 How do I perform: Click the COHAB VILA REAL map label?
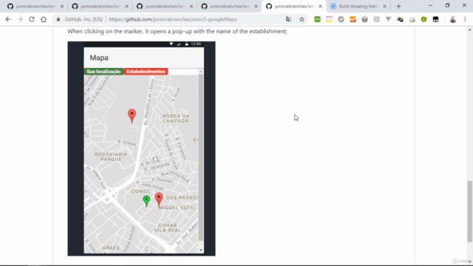coord(168,228)
